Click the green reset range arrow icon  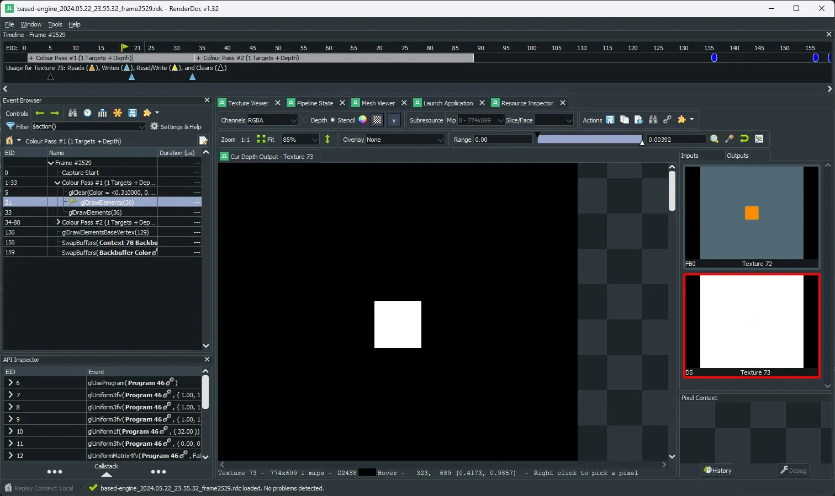point(744,139)
